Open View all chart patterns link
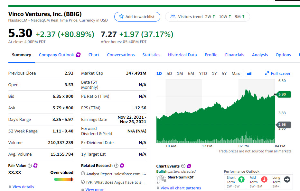The height and width of the screenshot is (191, 300). 181,188
